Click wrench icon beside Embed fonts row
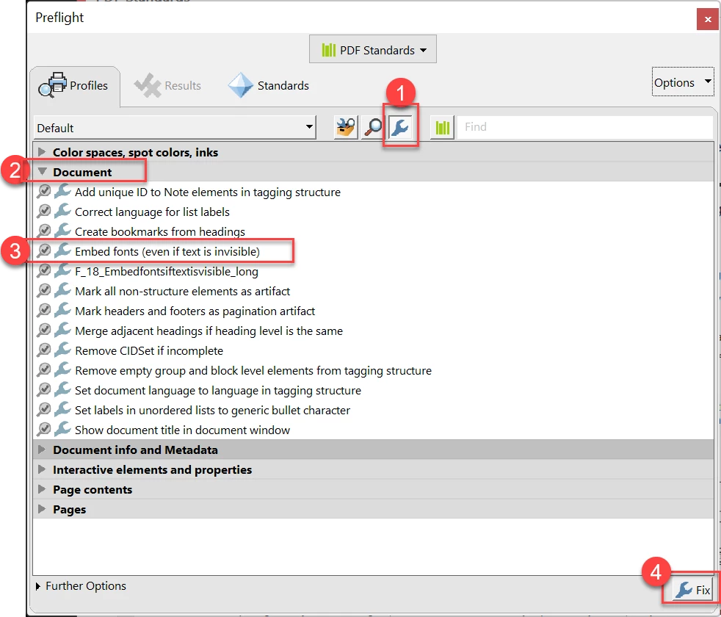Image resolution: width=721 pixels, height=617 pixels. point(62,250)
